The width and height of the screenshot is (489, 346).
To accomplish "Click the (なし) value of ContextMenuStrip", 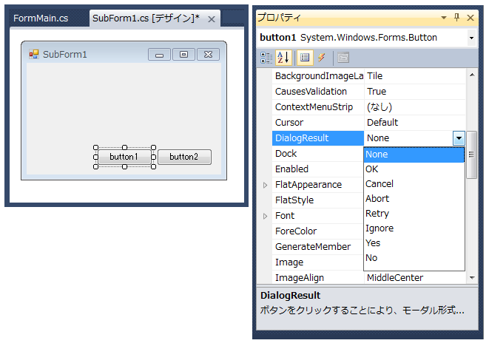I will pos(415,107).
